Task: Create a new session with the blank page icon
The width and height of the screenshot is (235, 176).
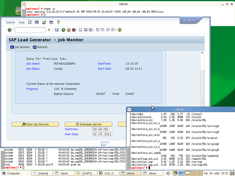Action: coord(30,22)
